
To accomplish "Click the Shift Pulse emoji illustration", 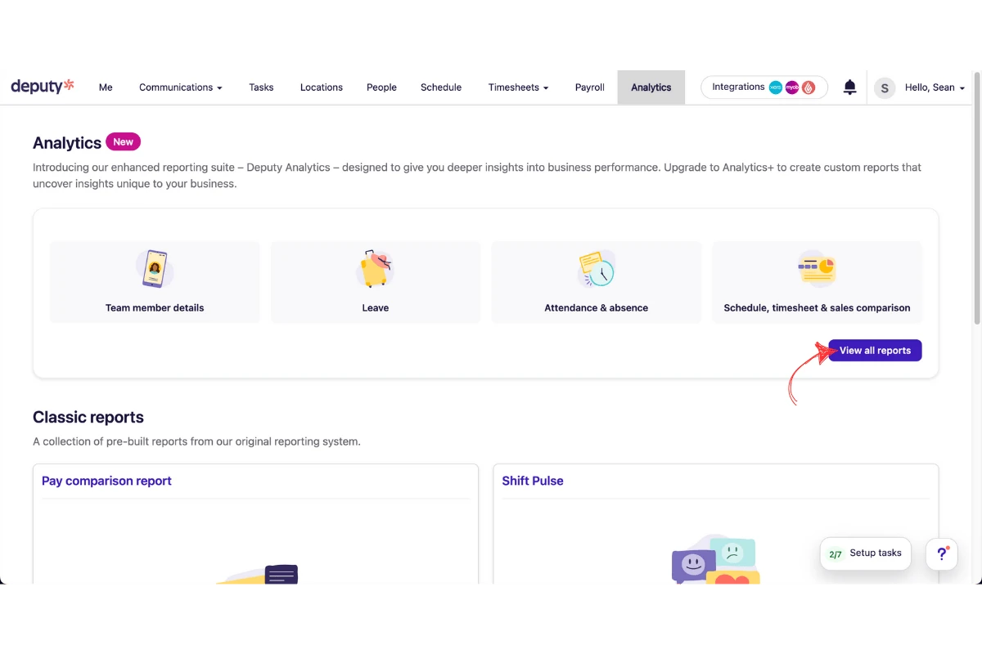I will coord(715,561).
